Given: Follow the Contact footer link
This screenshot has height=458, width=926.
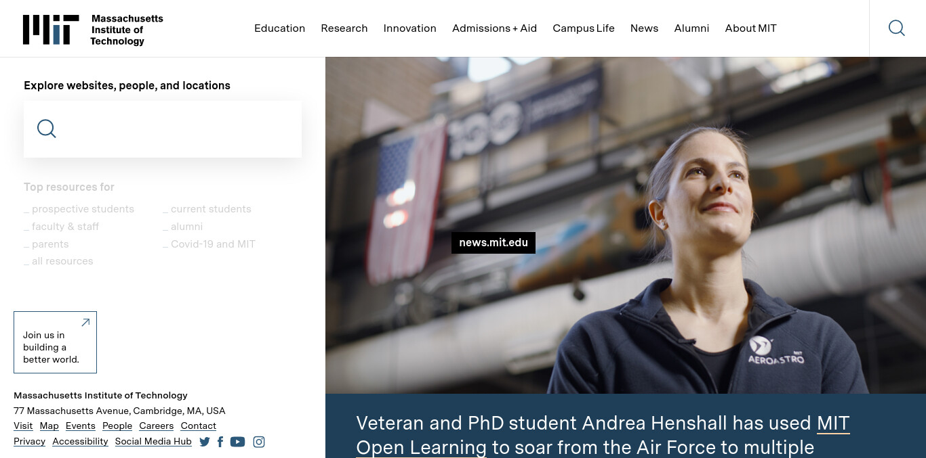Looking at the screenshot, I should tap(199, 426).
